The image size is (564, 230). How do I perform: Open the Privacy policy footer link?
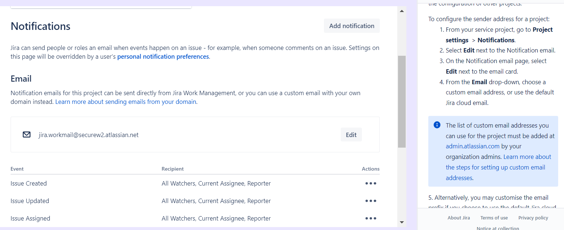(x=533, y=218)
